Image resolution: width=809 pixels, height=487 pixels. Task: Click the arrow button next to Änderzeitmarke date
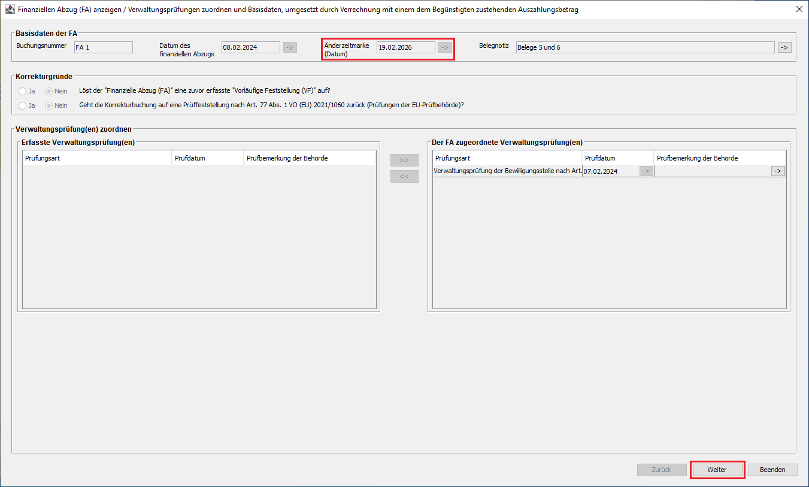pyautogui.click(x=445, y=47)
